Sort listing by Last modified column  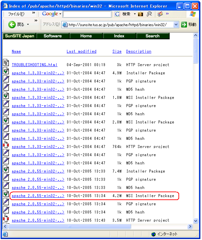coord(81,51)
